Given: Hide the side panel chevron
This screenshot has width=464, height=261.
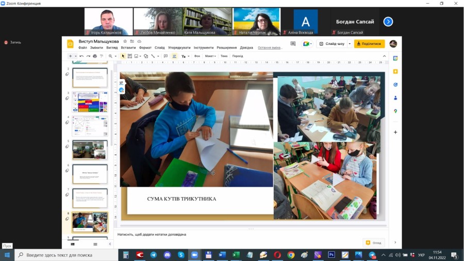Looking at the screenshot, I should pos(395,242).
